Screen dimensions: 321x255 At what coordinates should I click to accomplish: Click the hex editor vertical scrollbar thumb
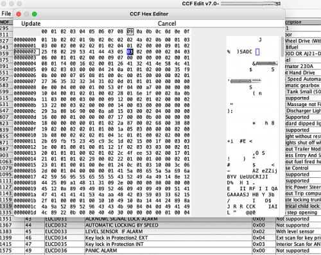(282, 46)
